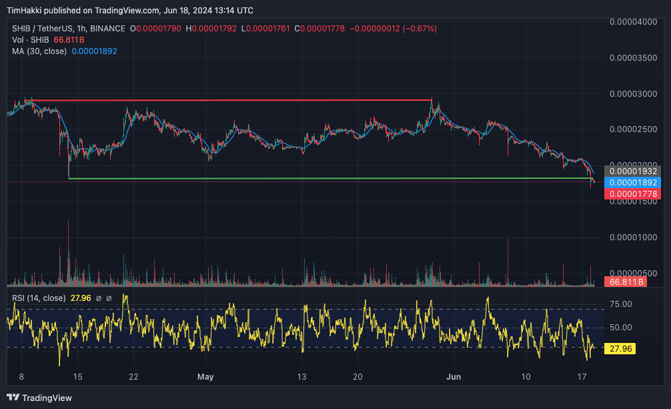Click the Jun label on time axis
The width and height of the screenshot is (671, 409).
[x=454, y=377]
